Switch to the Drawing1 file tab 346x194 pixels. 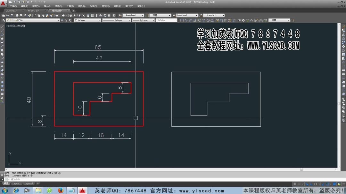pos(12,11)
